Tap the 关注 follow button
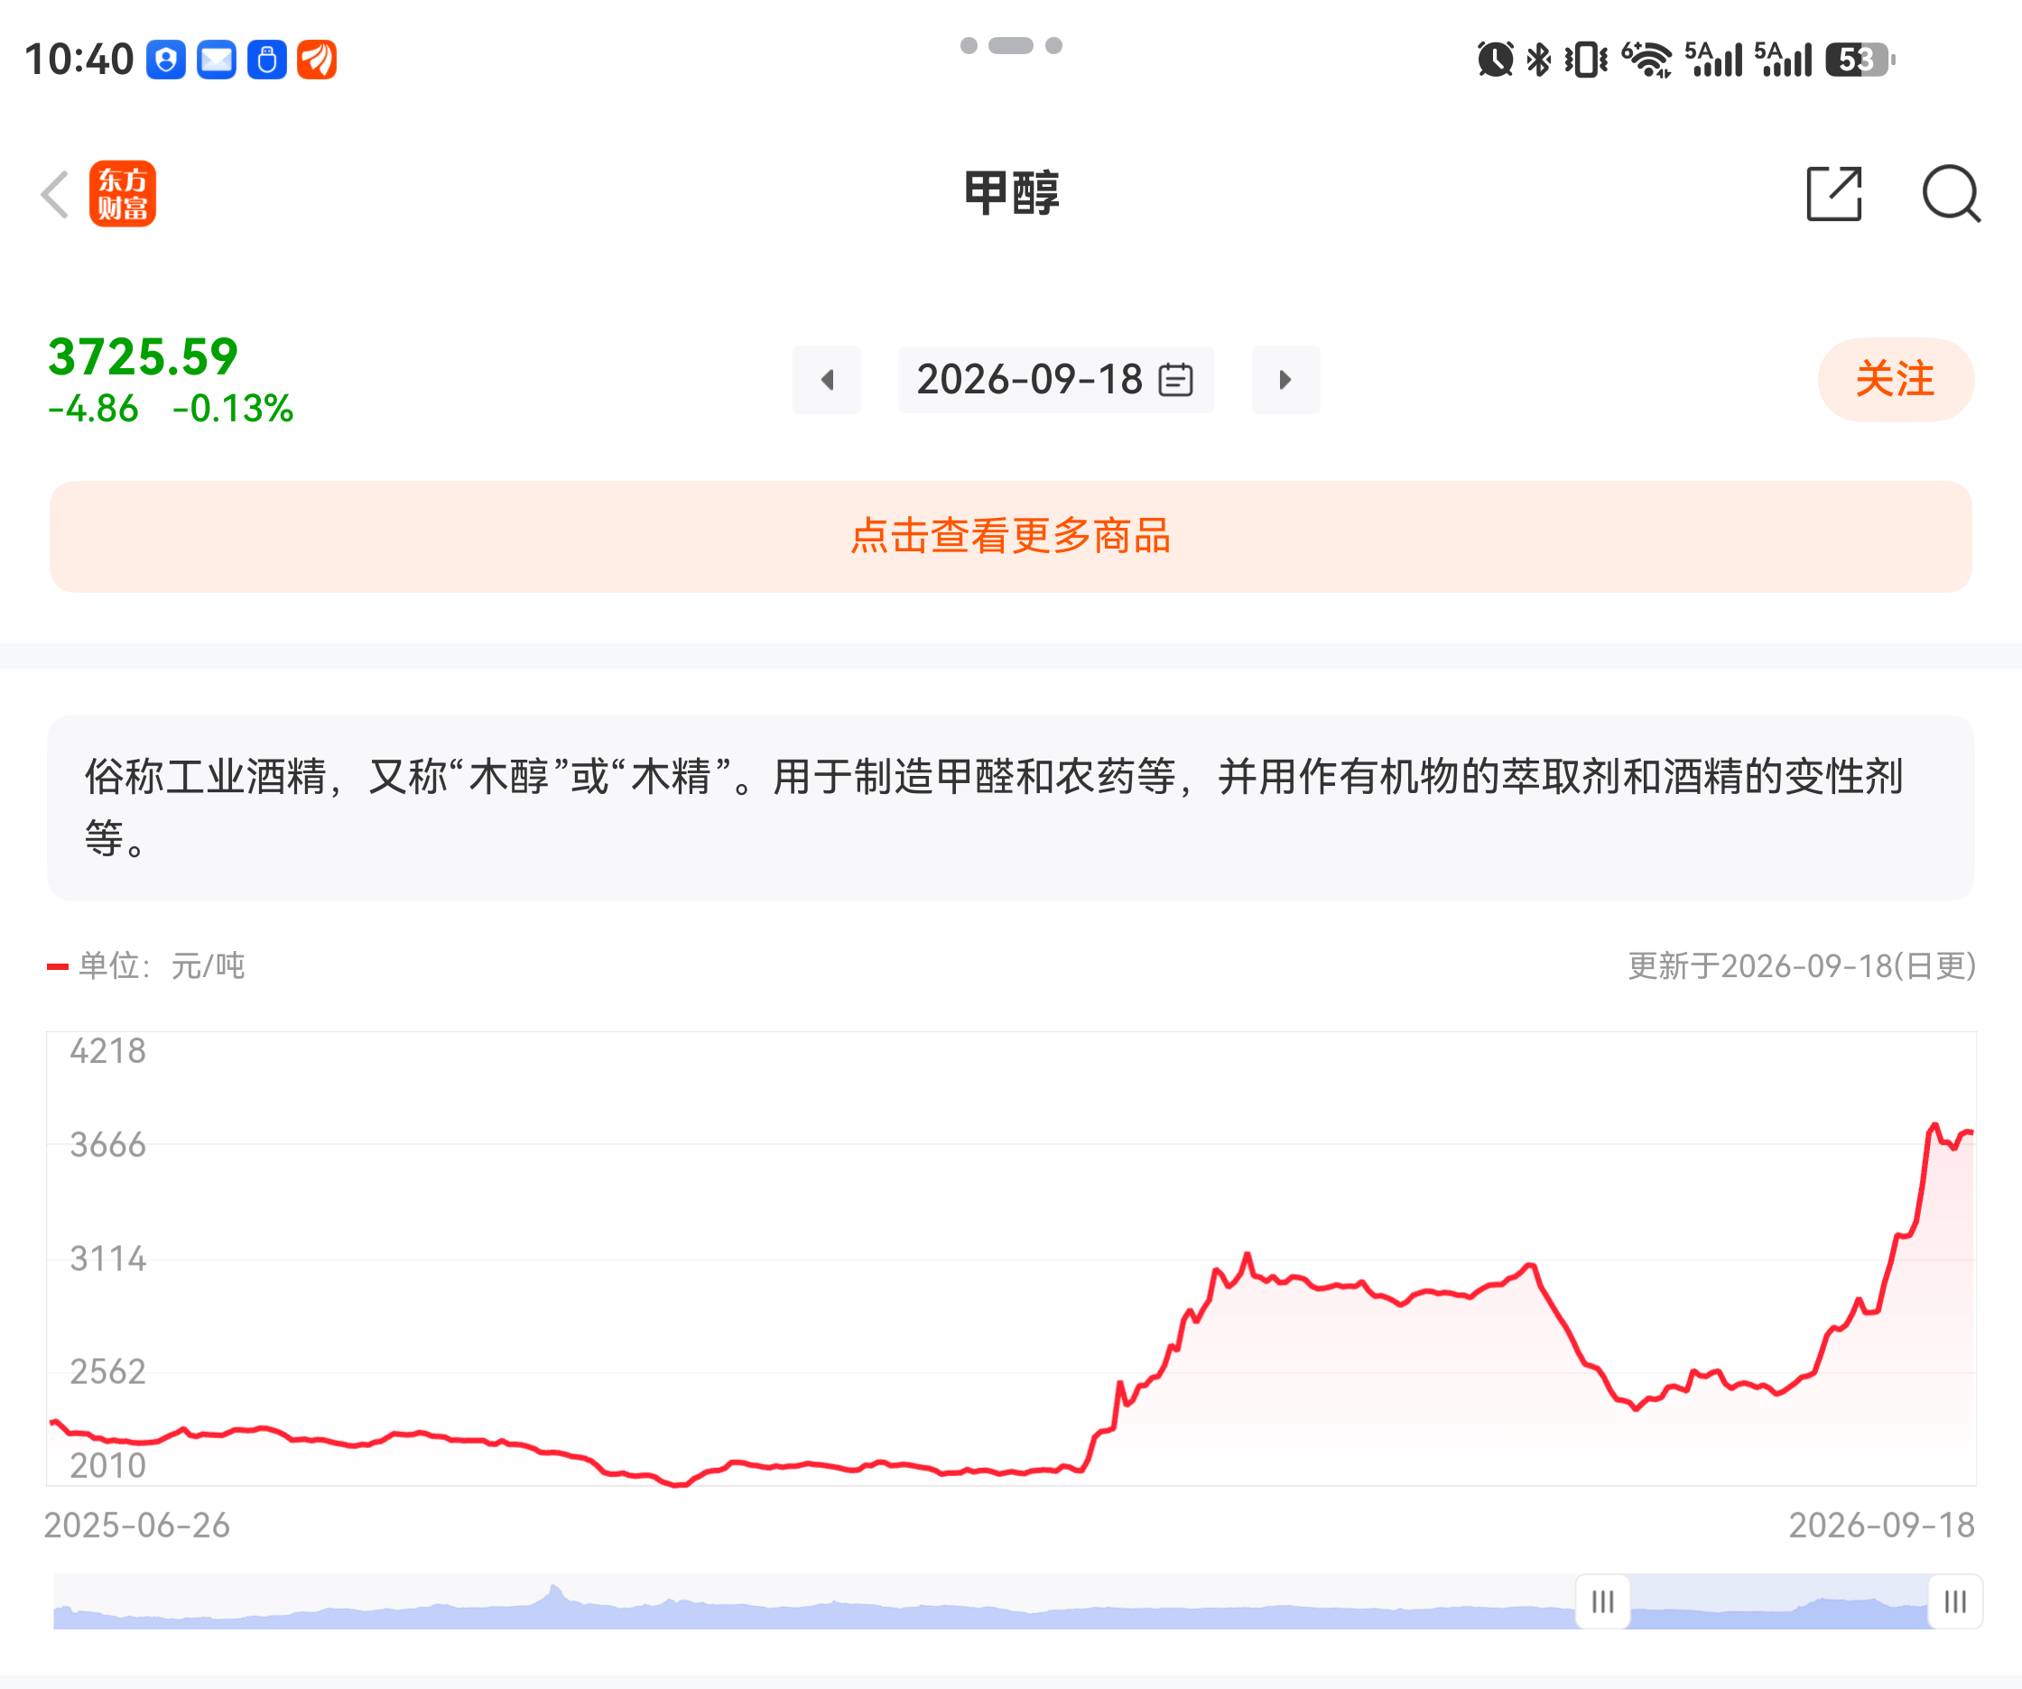This screenshot has height=1689, width=2022. click(x=1895, y=379)
